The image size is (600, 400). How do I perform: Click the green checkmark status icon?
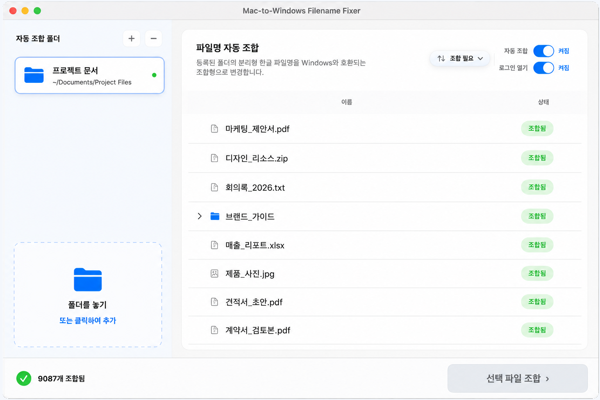point(24,379)
